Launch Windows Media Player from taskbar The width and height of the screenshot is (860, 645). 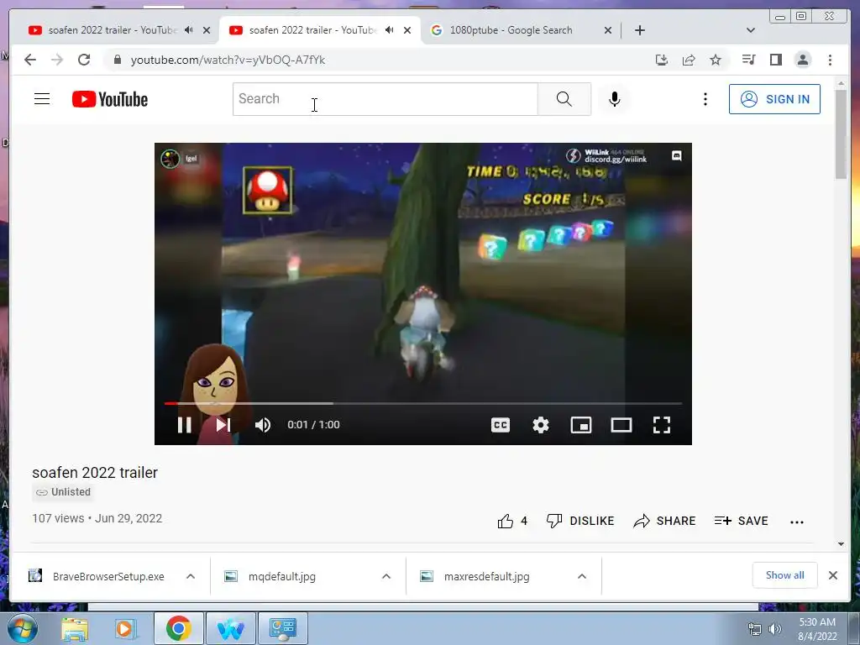click(124, 628)
